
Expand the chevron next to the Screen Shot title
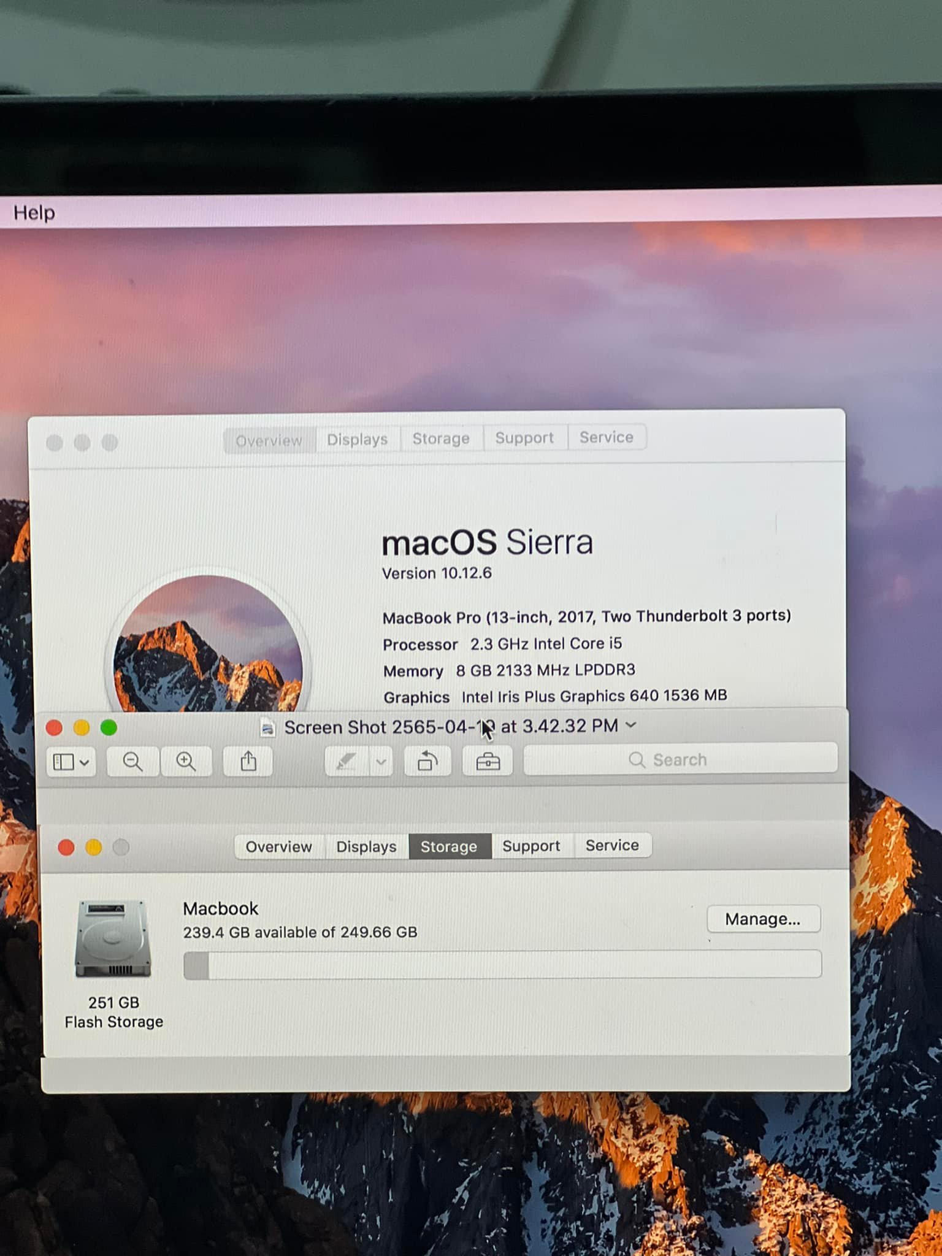(x=631, y=726)
